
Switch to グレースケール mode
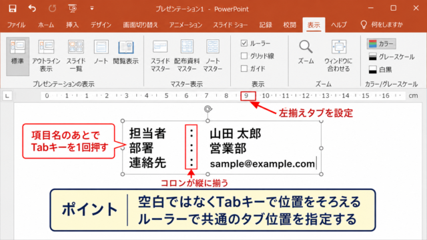[392, 57]
